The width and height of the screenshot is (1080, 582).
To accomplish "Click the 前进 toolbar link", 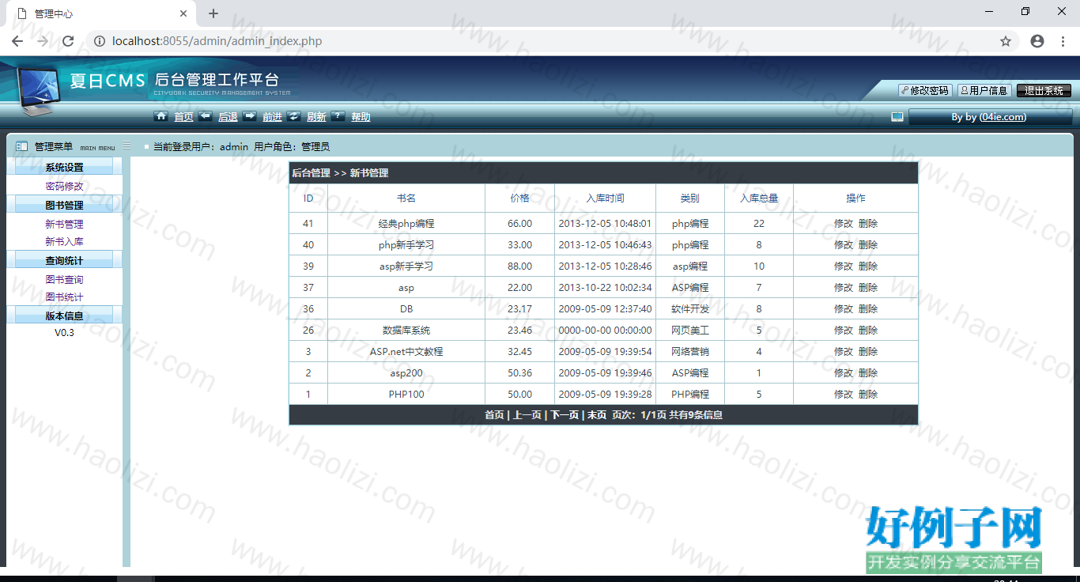I will click(272, 117).
